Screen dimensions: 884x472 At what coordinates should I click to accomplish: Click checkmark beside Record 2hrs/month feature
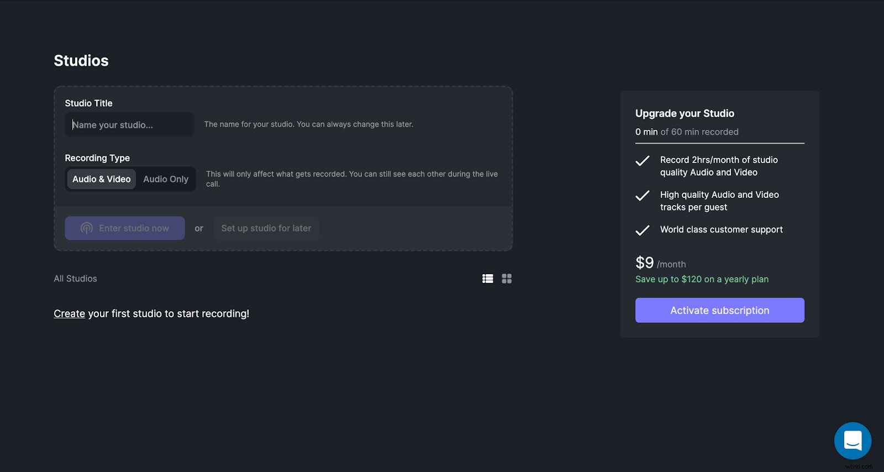643,161
